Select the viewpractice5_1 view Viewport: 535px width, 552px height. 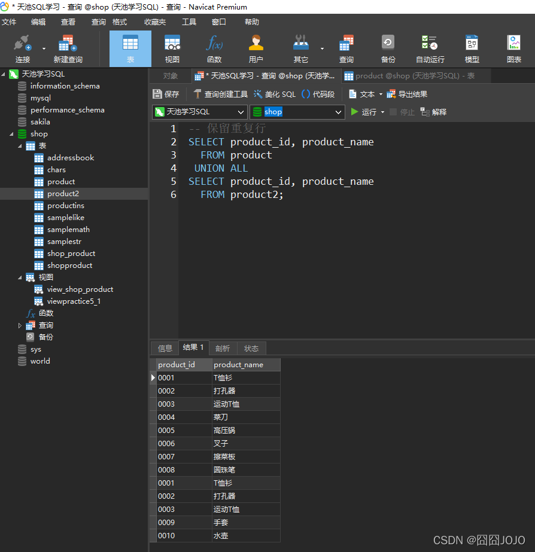coord(74,301)
